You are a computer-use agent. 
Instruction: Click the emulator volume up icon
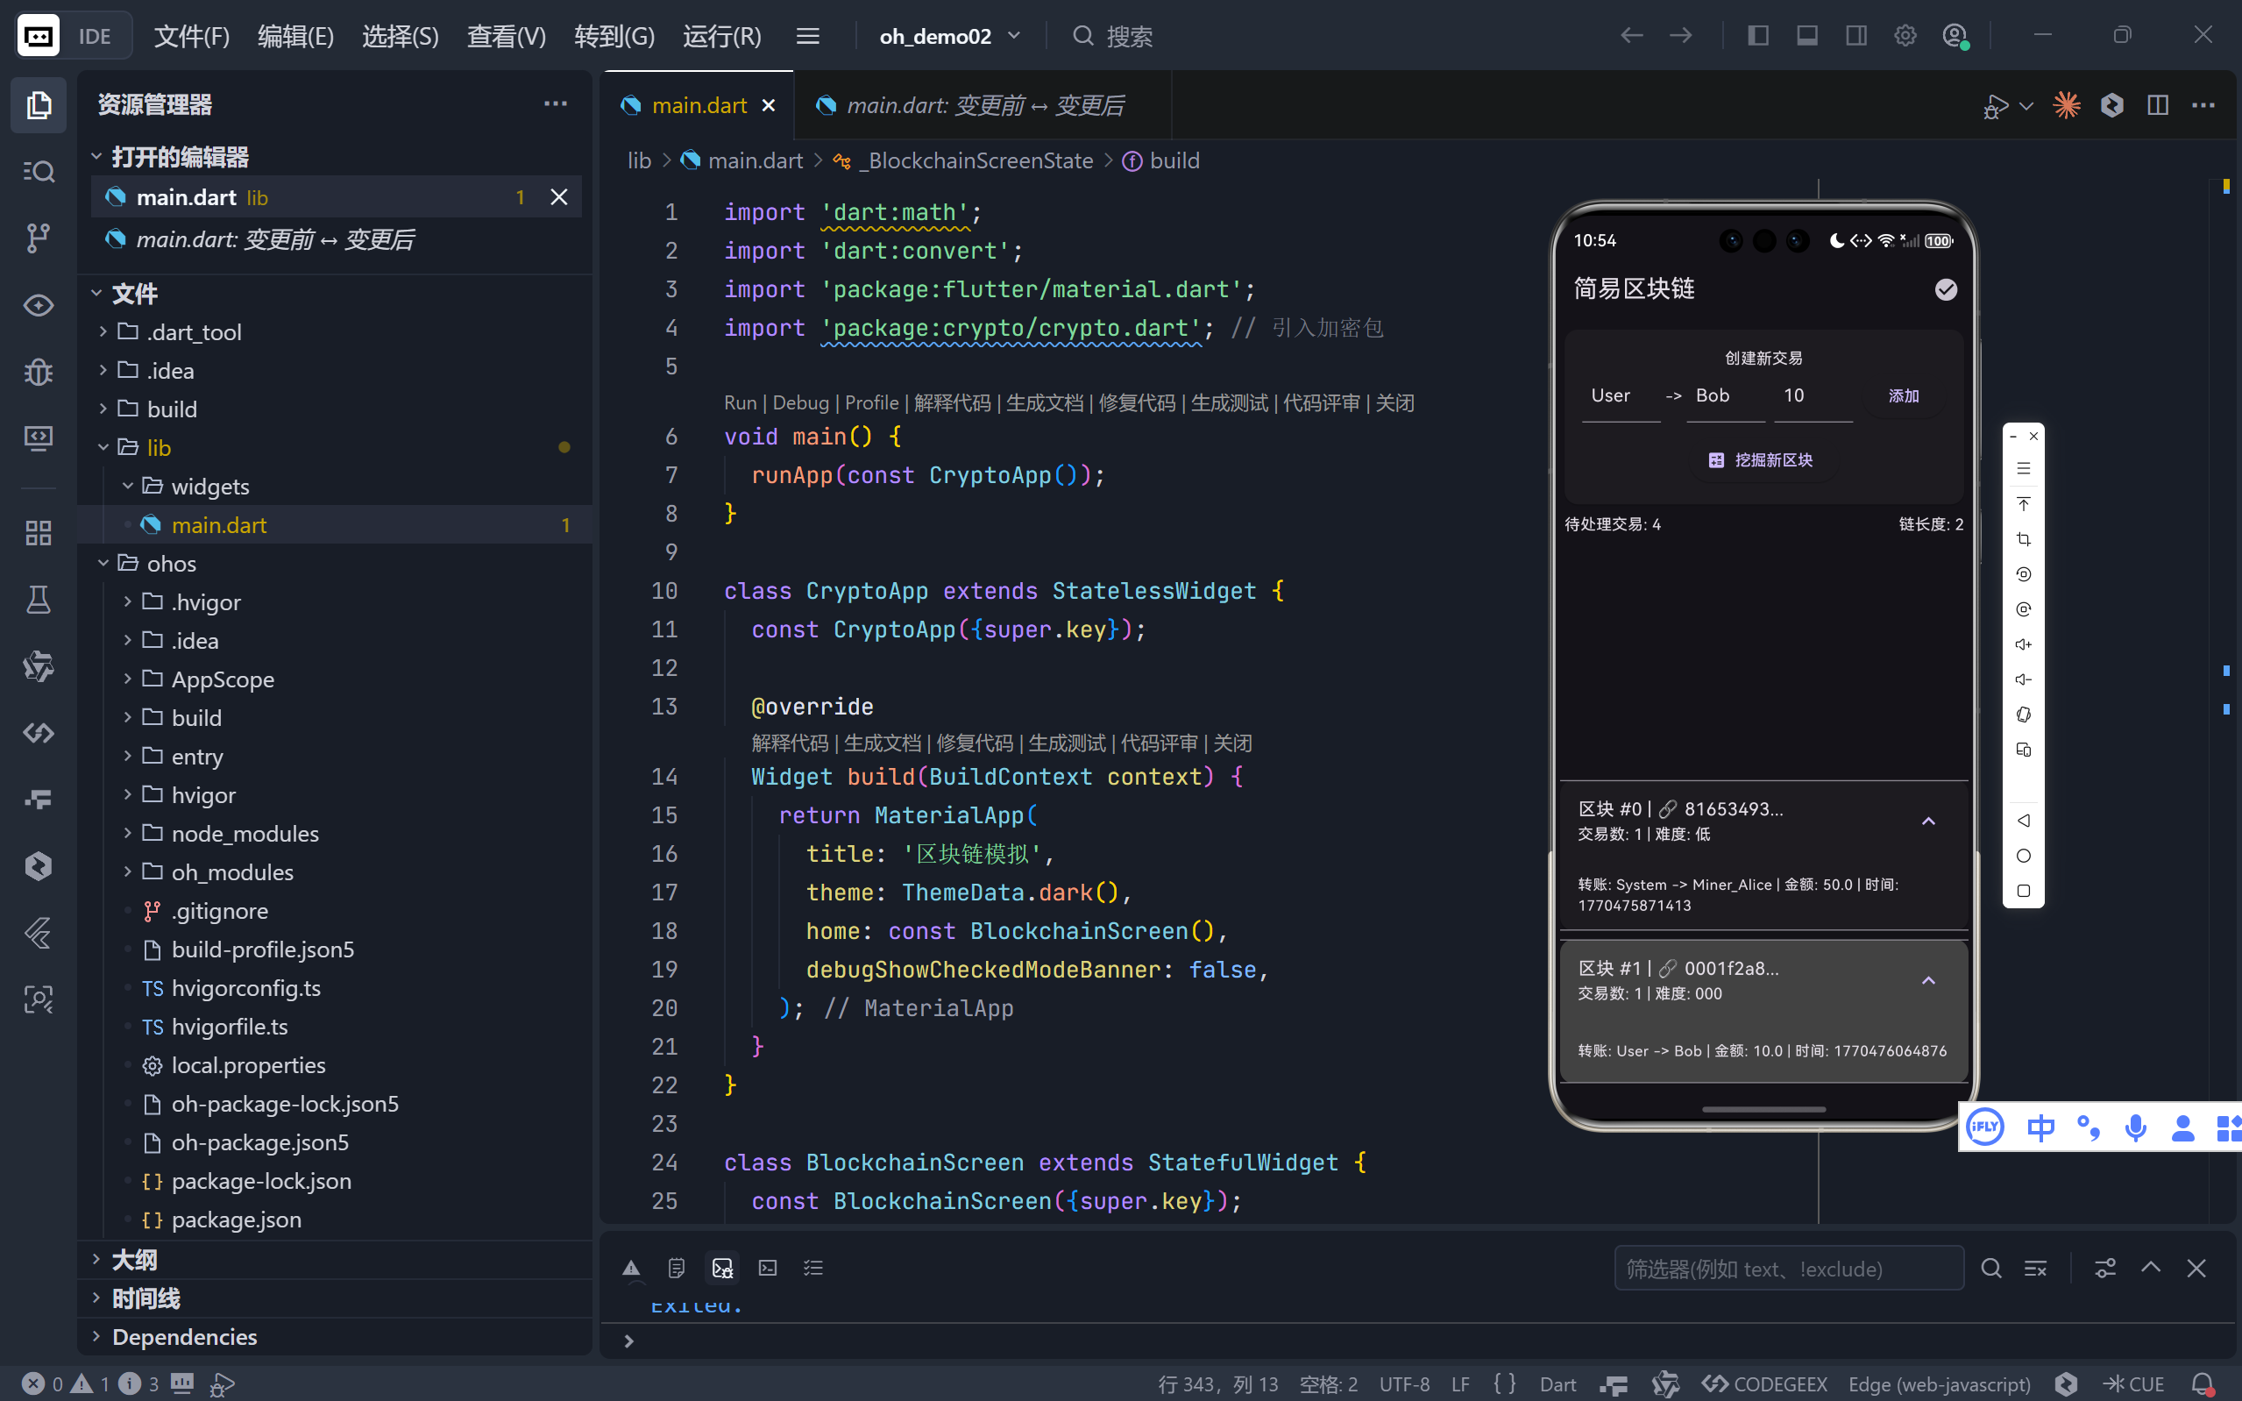click(2023, 645)
